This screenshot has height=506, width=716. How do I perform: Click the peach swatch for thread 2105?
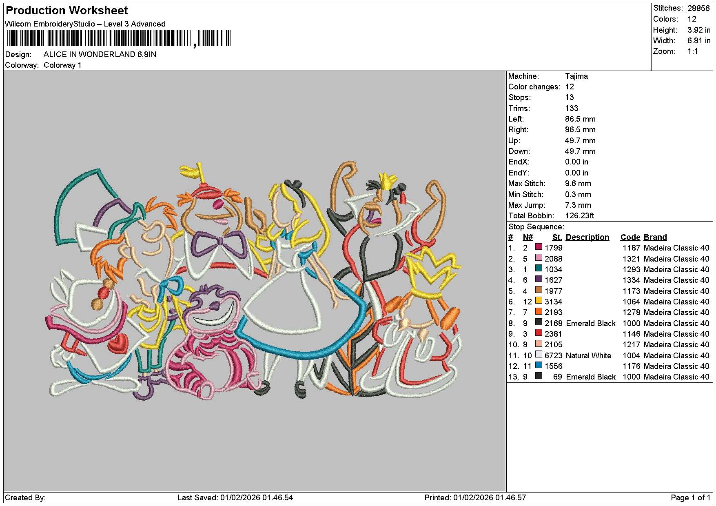tap(539, 344)
